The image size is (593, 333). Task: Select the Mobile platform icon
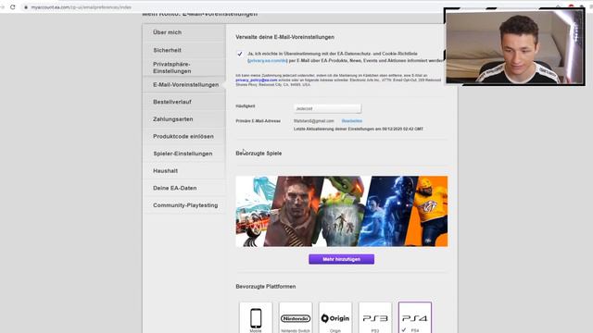coord(256,318)
